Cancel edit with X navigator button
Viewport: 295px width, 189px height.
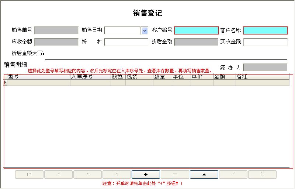click(263, 174)
